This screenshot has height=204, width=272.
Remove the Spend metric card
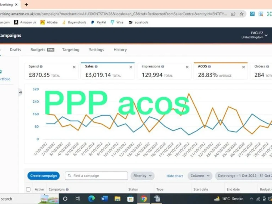coord(74,67)
